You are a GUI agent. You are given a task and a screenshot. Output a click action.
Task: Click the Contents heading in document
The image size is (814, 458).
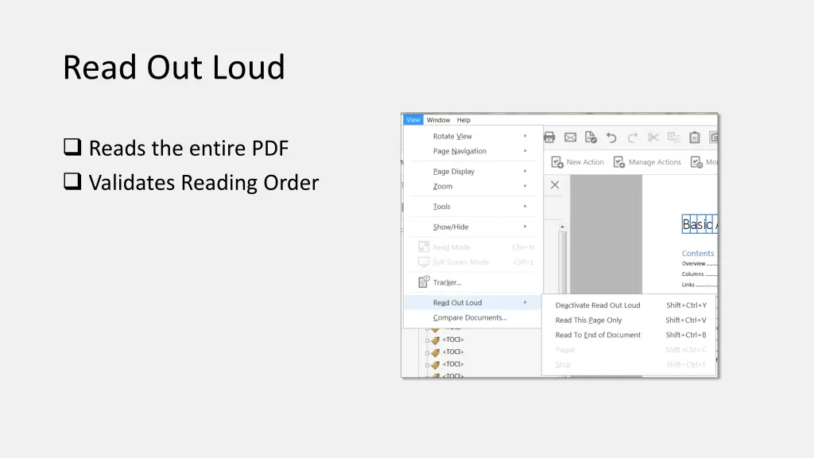pos(698,254)
